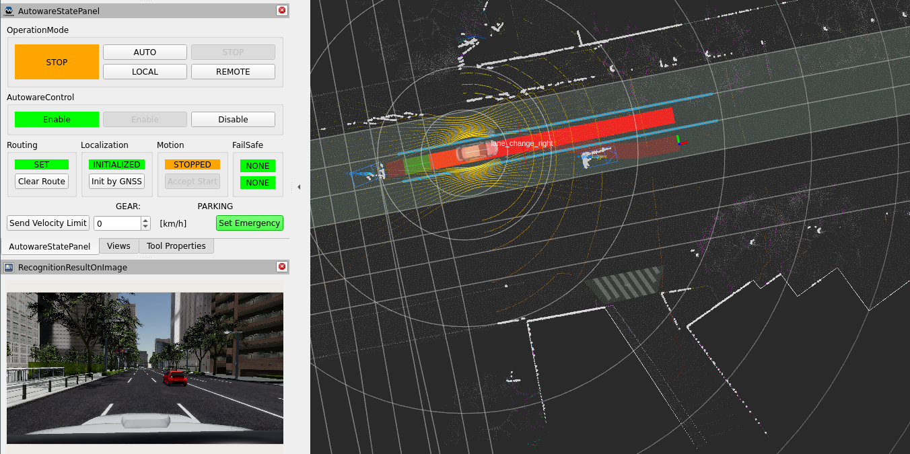The width and height of the screenshot is (910, 454).
Task: Click the velocity limit spinbox up arrow
Action: (145, 220)
